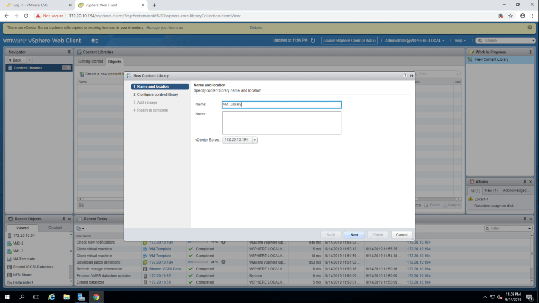Image resolution: width=539 pixels, height=303 pixels.
Task: Open the Help dropdown menu
Action: pyautogui.click(x=461, y=41)
